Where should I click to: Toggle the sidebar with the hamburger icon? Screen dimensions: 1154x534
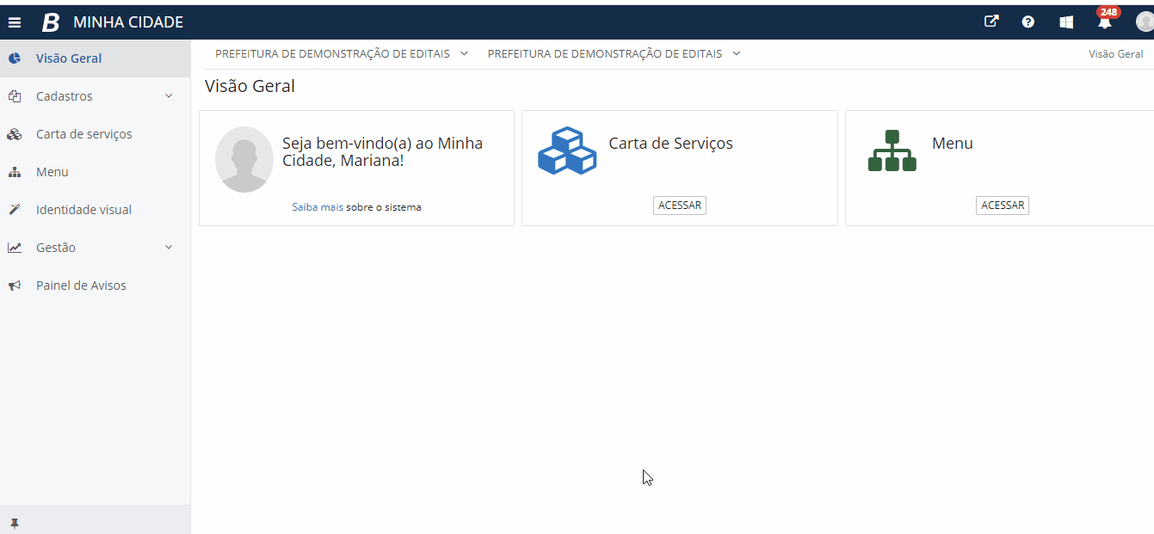click(15, 21)
